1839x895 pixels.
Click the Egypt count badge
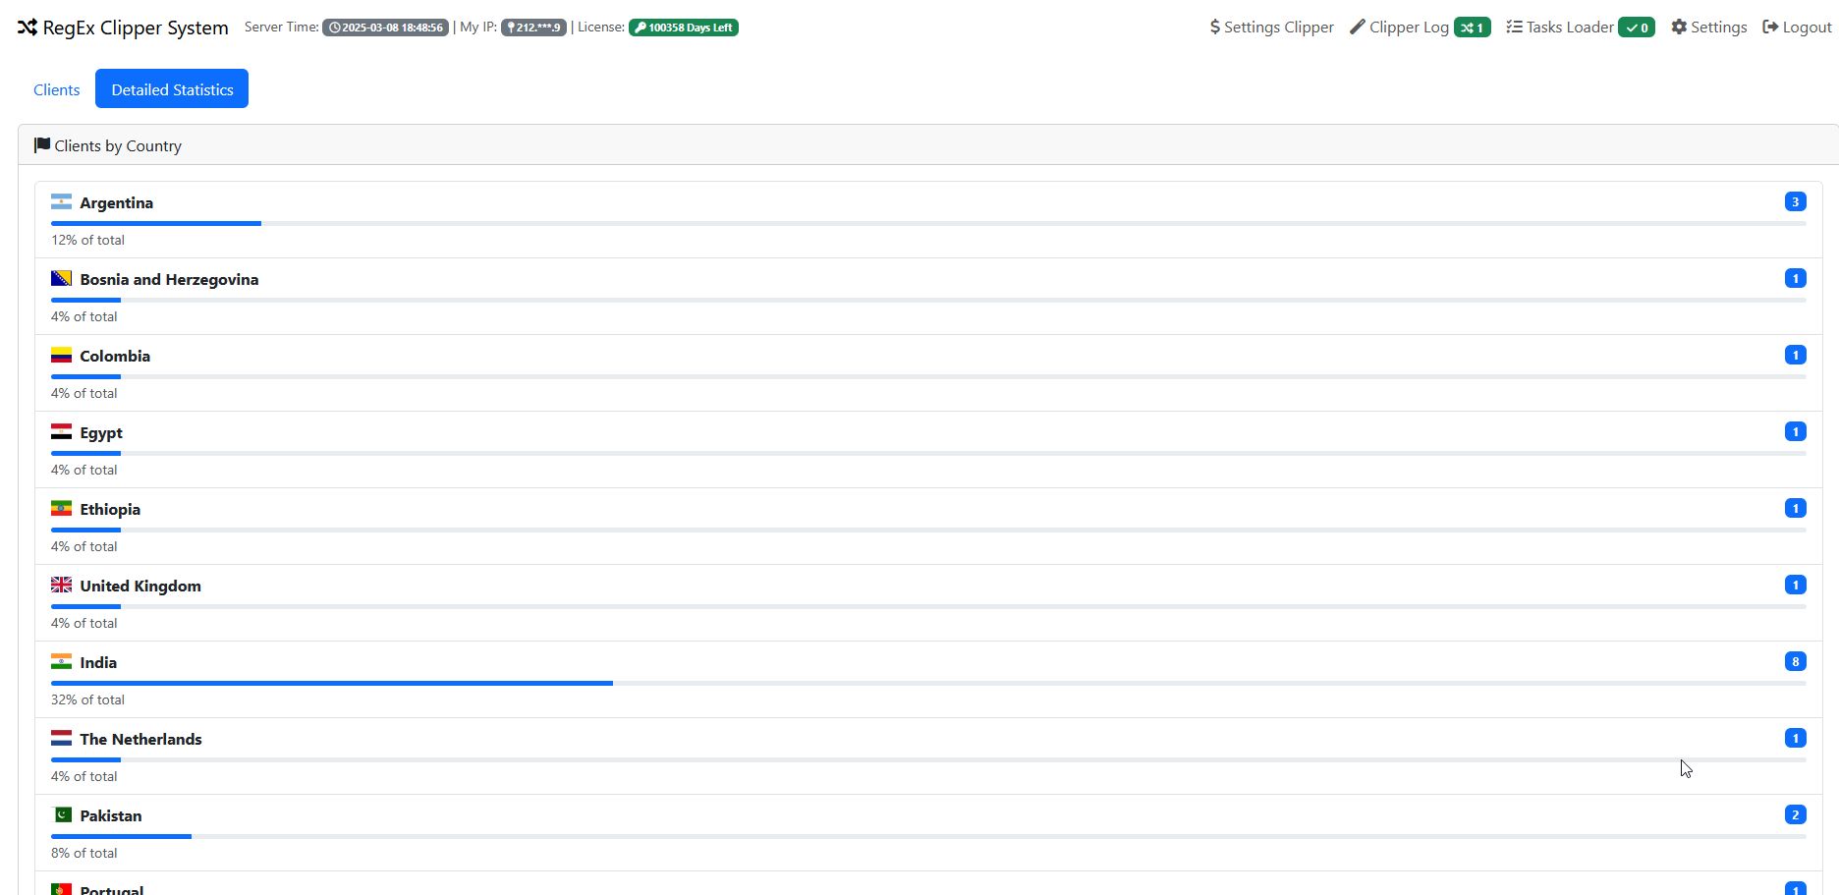click(x=1795, y=431)
